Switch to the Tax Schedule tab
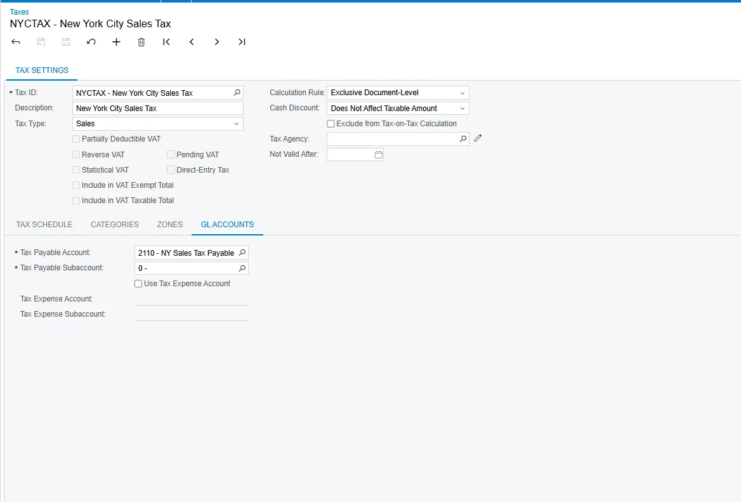This screenshot has width=741, height=502. tap(44, 225)
